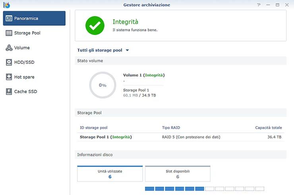Select the Hot spare menu entry
294x195 pixels.
click(x=24, y=77)
